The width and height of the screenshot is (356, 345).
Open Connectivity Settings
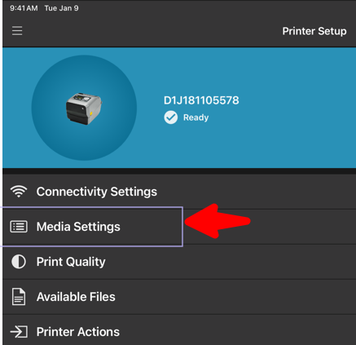(x=179, y=192)
